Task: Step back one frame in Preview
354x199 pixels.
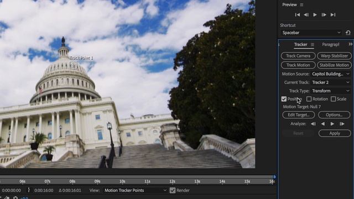Action: pyautogui.click(x=306, y=15)
